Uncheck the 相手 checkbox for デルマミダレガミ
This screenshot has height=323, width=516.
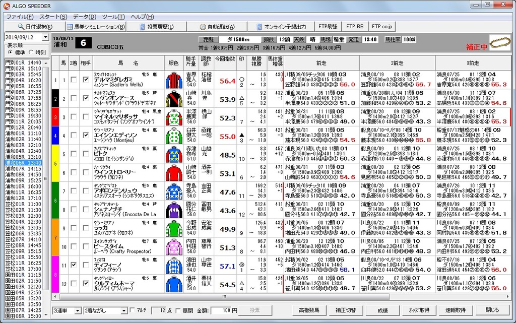click(86, 80)
